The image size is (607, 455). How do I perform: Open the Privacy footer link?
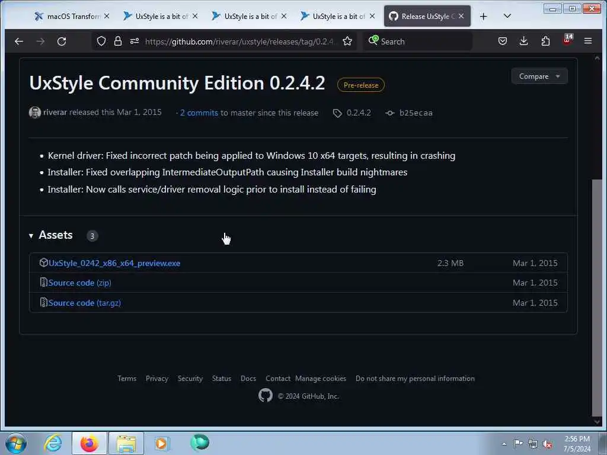156,379
